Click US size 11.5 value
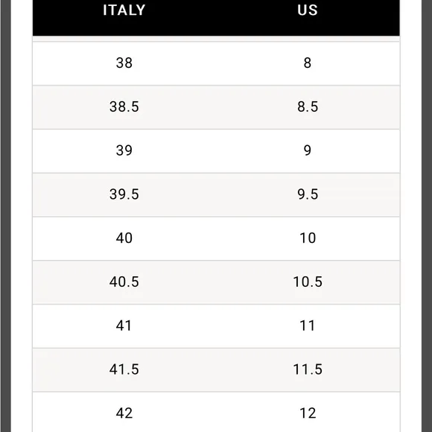Screen dimensions: 432x432 click(308, 369)
